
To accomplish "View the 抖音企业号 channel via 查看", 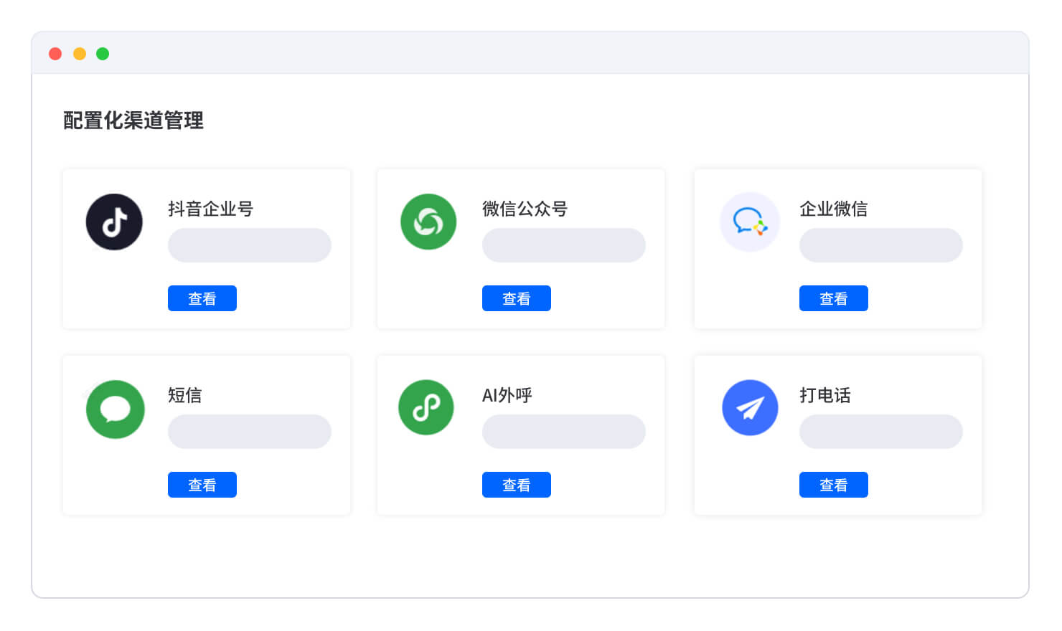I will (x=202, y=298).
